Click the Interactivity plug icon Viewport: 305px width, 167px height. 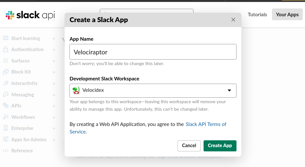(x=6, y=83)
